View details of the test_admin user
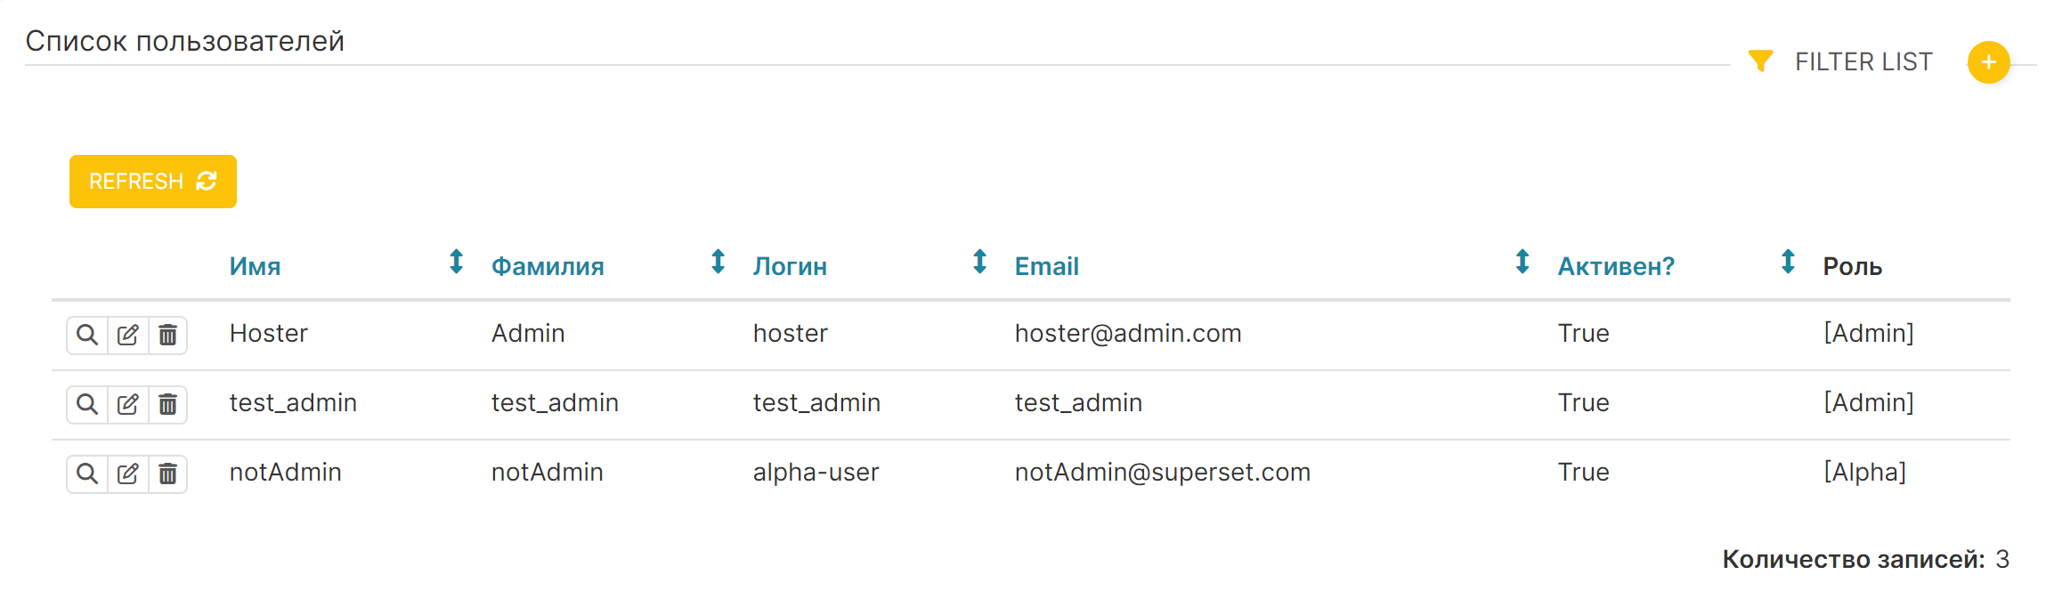The image size is (2046, 599). point(87,404)
